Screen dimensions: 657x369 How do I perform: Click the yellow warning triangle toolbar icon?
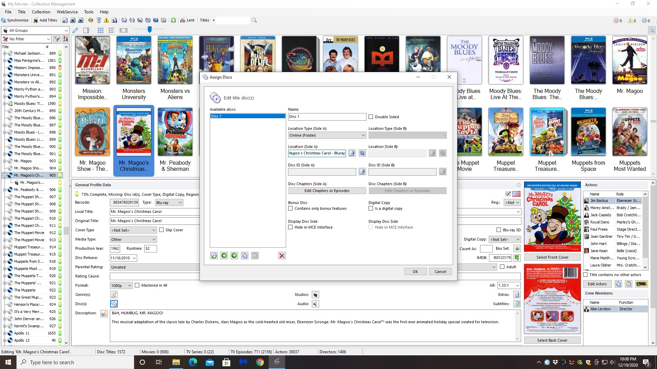pos(106,20)
